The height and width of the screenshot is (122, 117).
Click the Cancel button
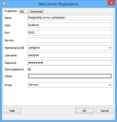point(105,111)
